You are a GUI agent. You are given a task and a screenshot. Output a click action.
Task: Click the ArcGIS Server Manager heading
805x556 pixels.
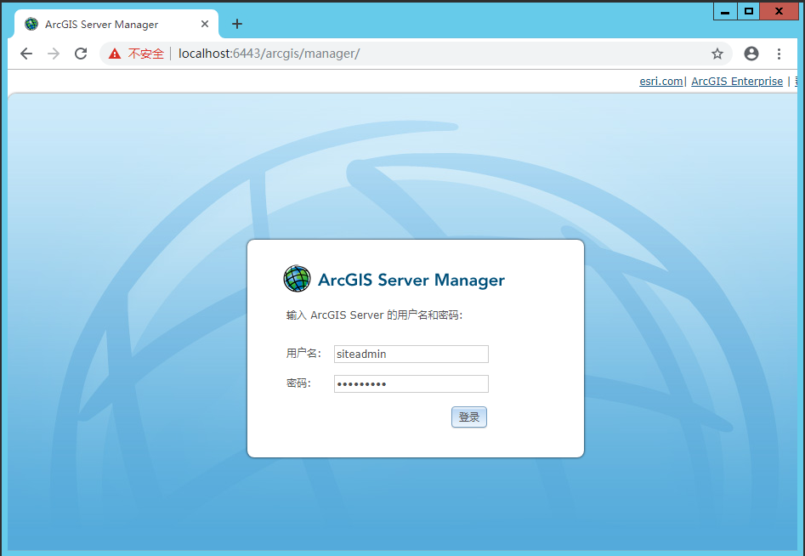click(x=411, y=280)
